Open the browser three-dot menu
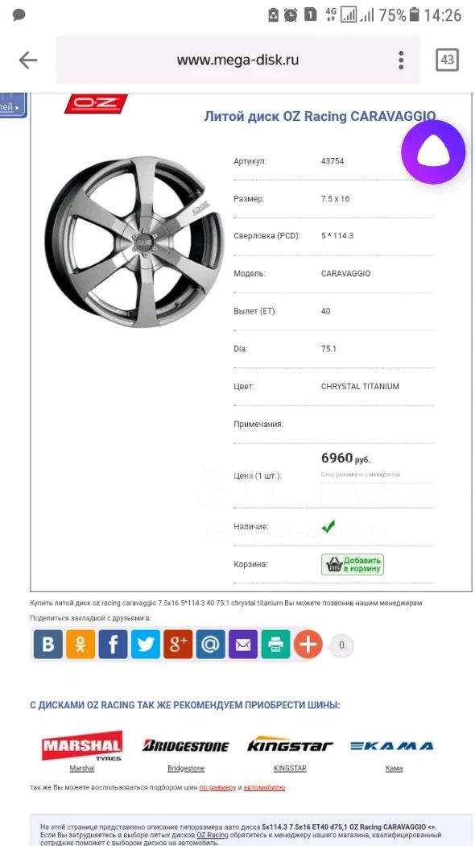Image resolution: width=475 pixels, height=846 pixels. coord(401,60)
